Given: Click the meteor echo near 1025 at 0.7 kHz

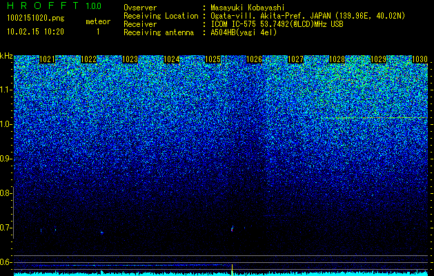Looking at the screenshot, I should pyautogui.click(x=233, y=229).
